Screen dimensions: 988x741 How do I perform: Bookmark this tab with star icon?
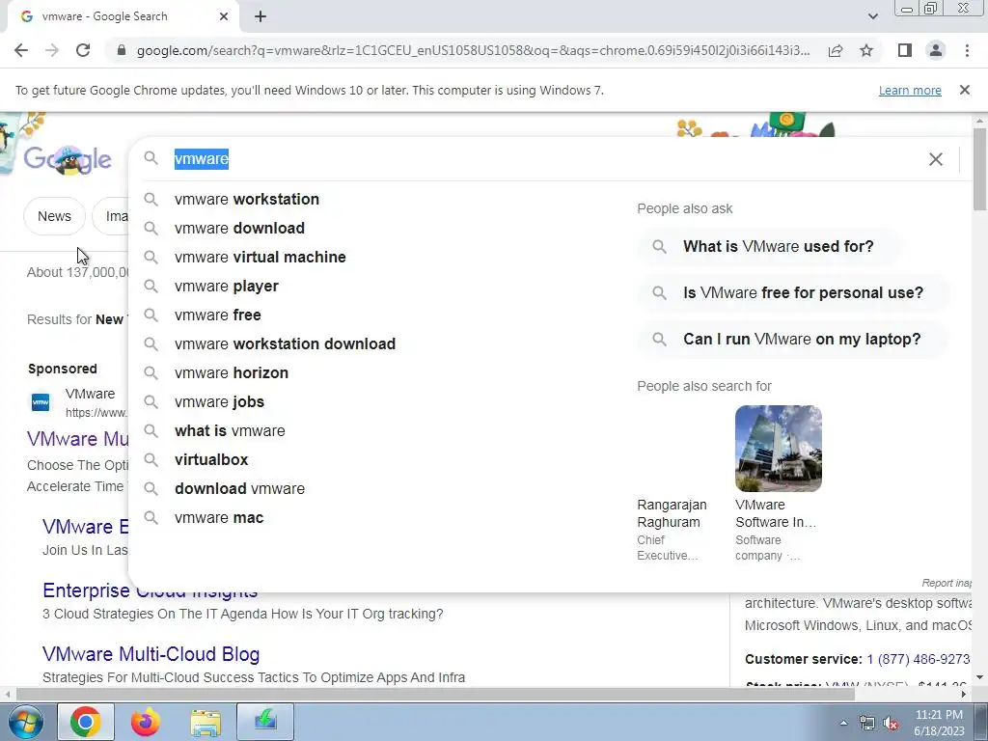coord(866,50)
